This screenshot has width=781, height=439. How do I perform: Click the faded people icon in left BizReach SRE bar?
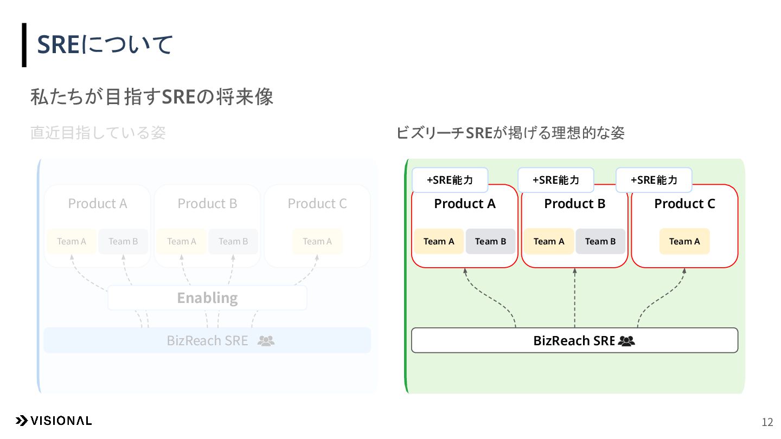[266, 341]
